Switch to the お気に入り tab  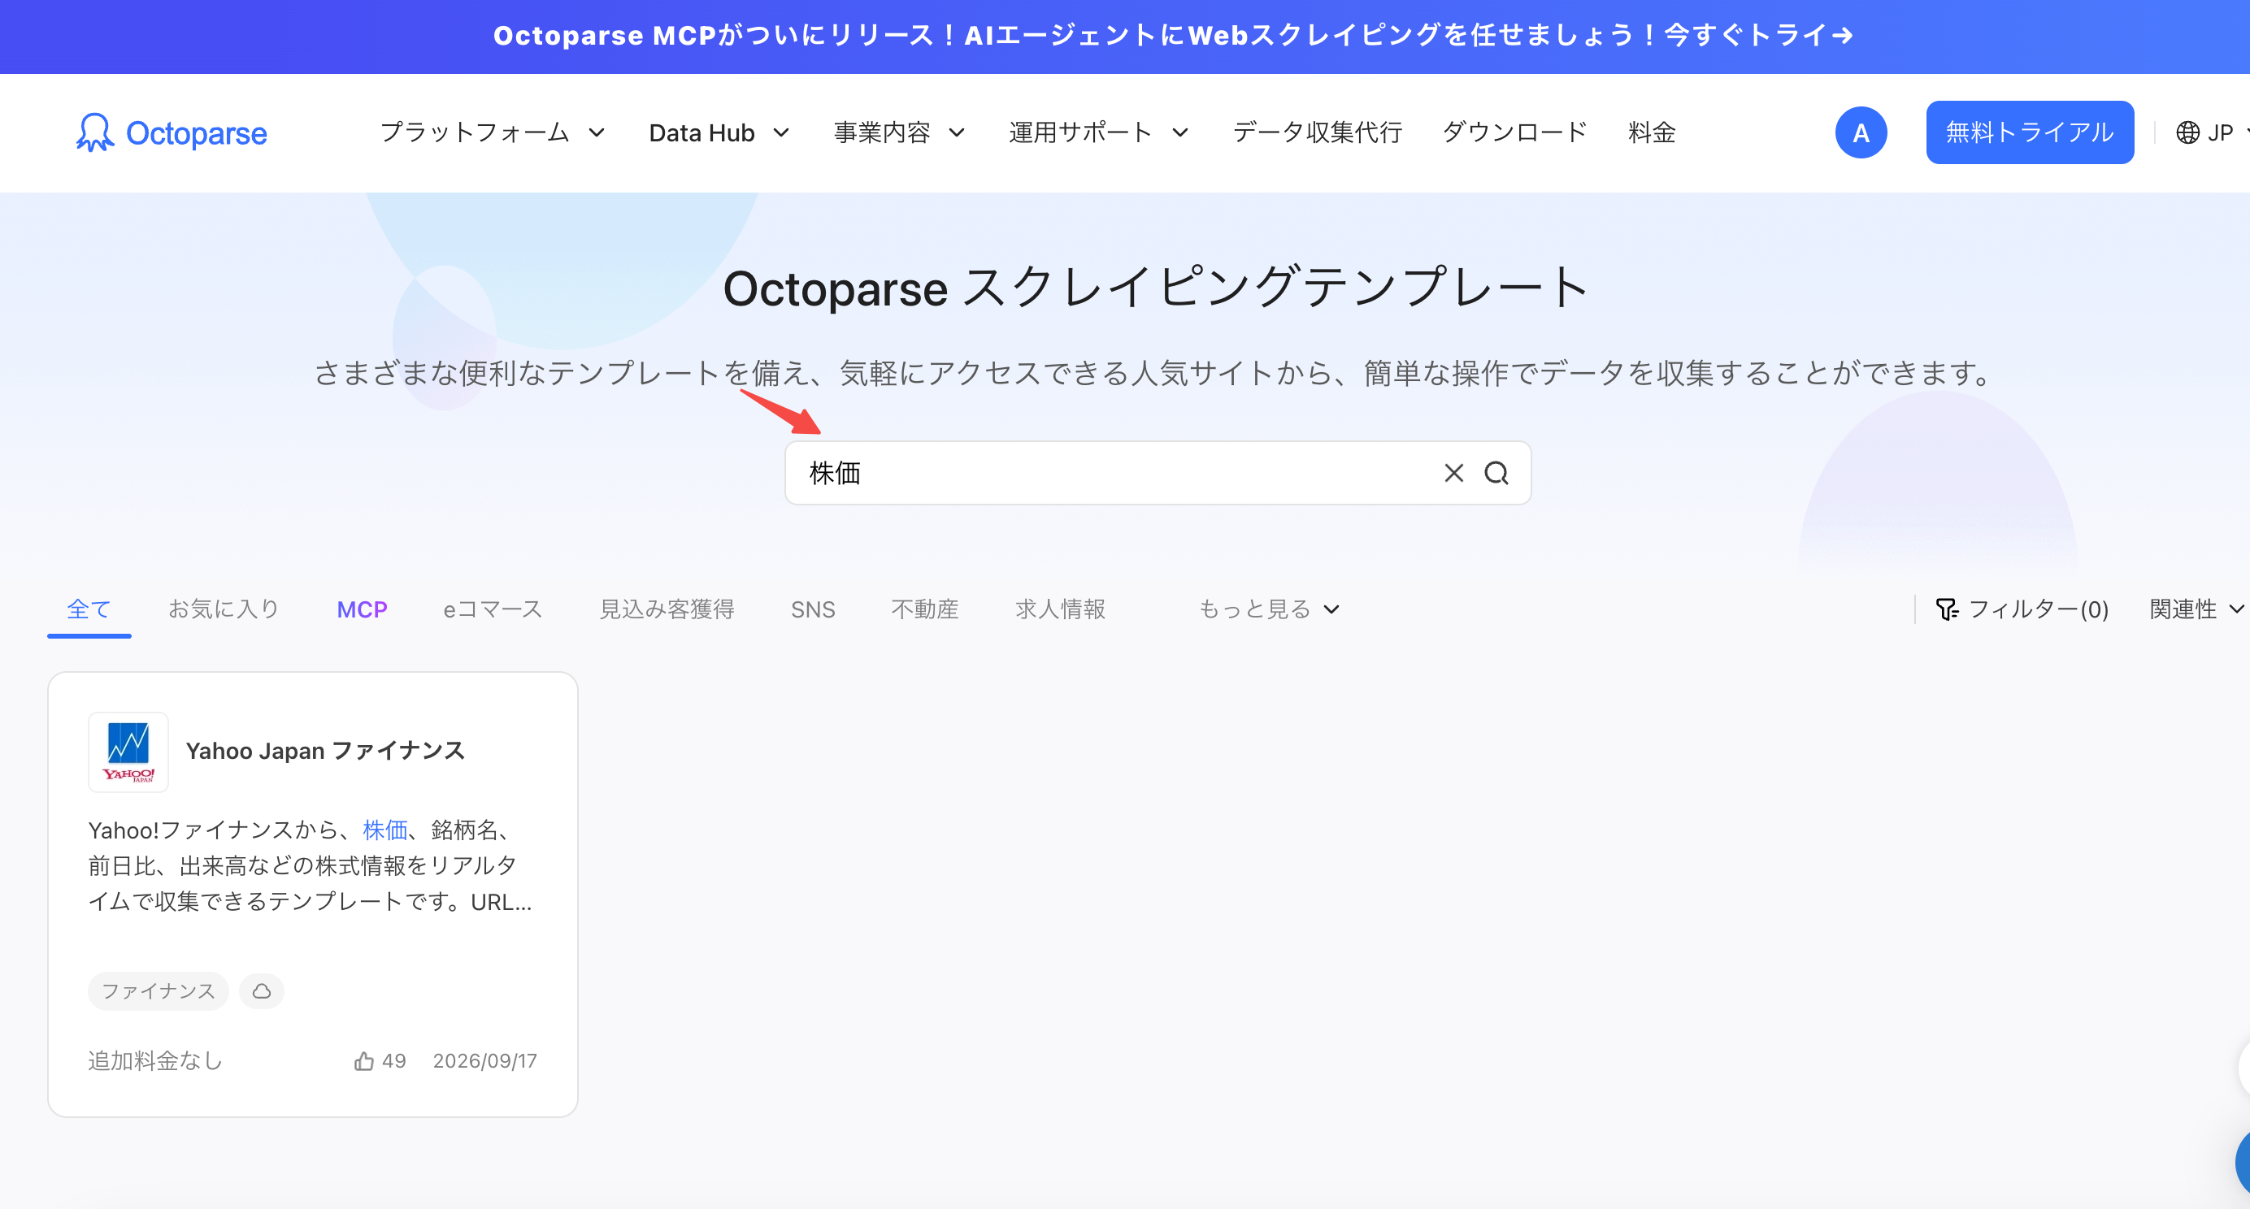click(x=224, y=609)
